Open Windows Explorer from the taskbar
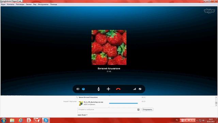The height and width of the screenshot is (123, 218). pyautogui.click(x=12, y=120)
